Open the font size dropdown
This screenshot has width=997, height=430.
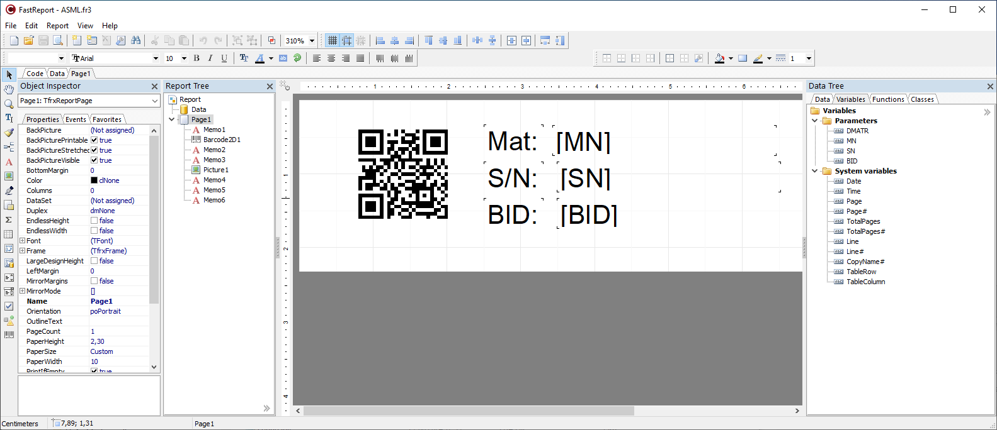184,58
